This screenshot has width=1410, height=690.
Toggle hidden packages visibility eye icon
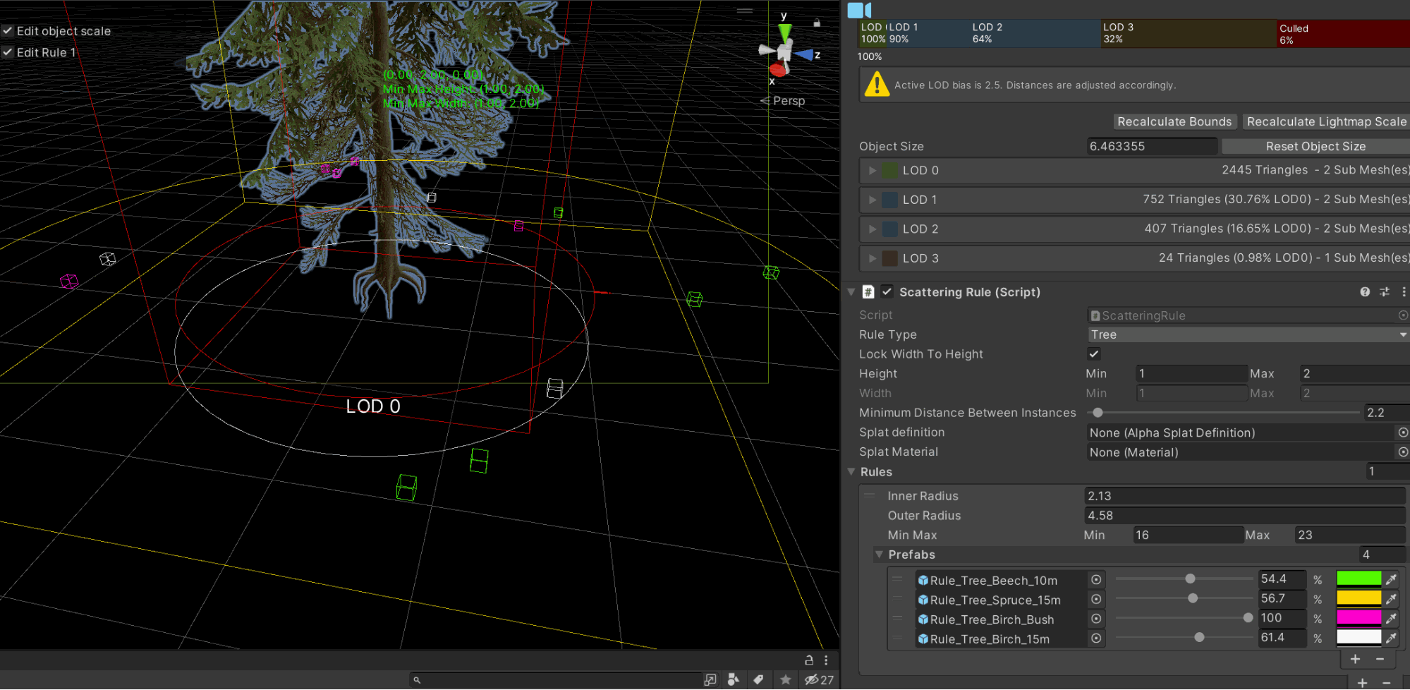point(819,679)
